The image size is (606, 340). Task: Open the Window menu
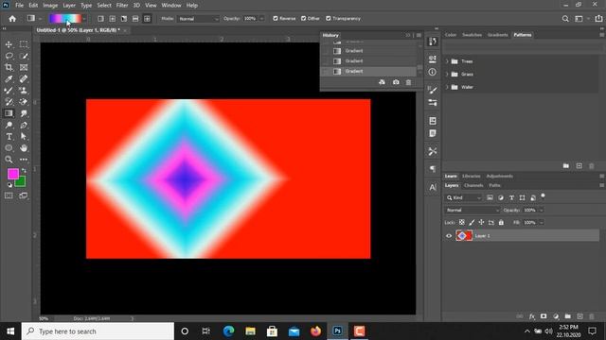[x=171, y=6]
